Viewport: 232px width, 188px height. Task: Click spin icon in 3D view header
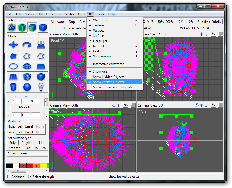coord(196,105)
